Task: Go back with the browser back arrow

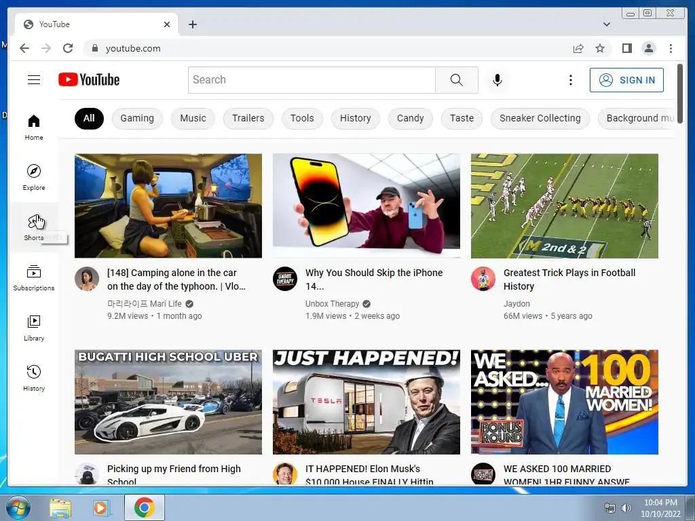Action: [x=24, y=48]
